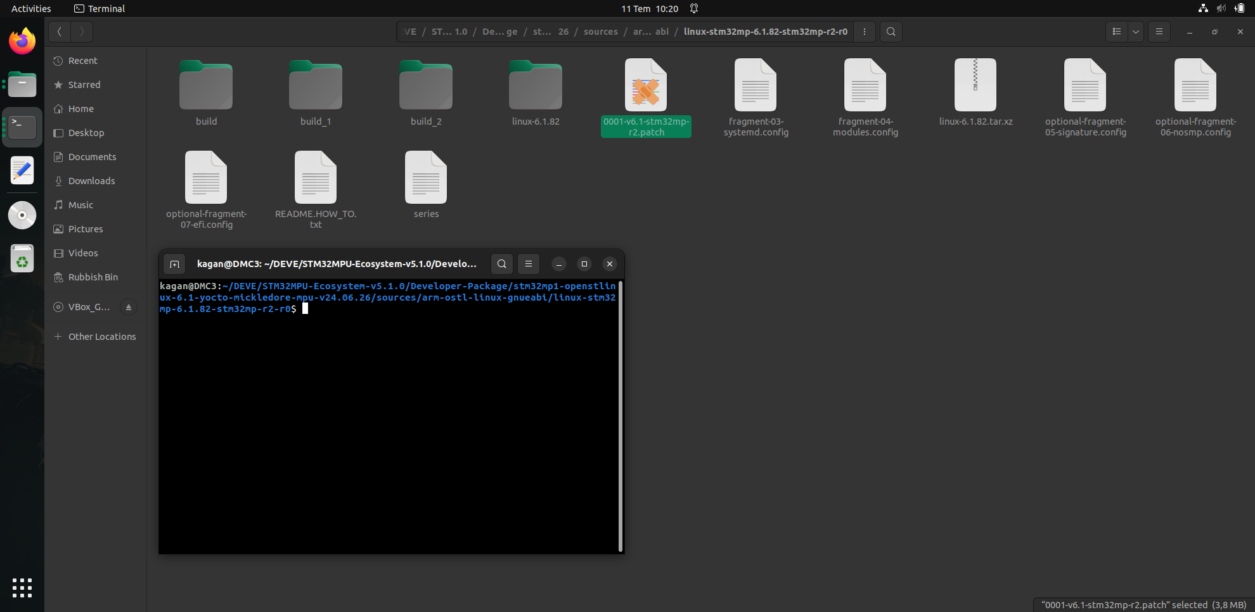Navigate back using the back arrow
Viewport: 1255px width, 612px height.
(x=59, y=31)
